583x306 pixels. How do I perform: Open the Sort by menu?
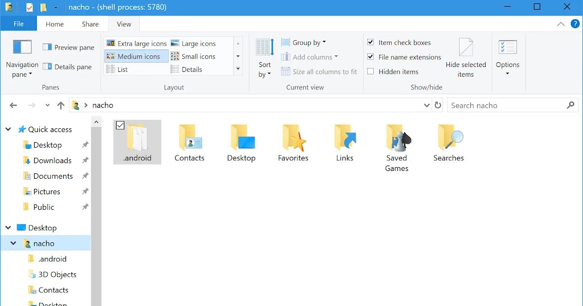pyautogui.click(x=265, y=59)
